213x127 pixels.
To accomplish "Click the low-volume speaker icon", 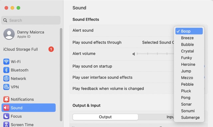I will [x=134, y=54].
